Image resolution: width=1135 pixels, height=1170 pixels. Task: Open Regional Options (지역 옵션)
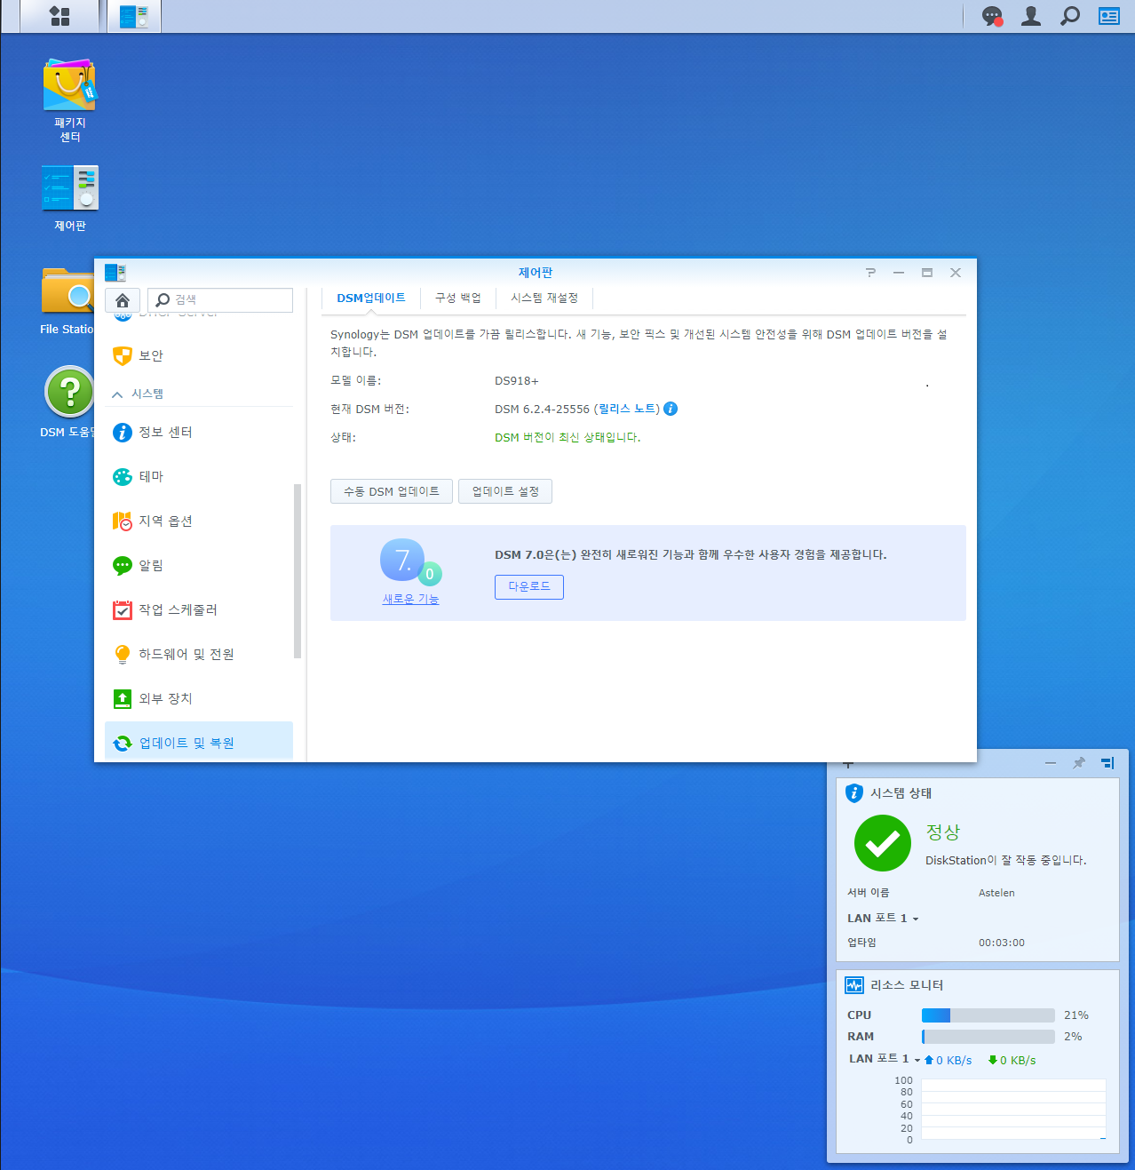point(199,521)
